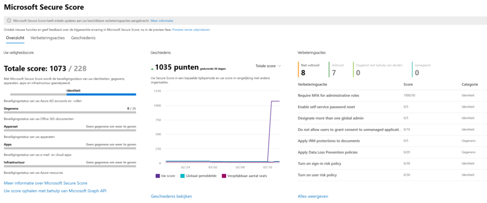Open Uw score ophalen met Microsoft Graph API
487x203 pixels.
(x=55, y=191)
